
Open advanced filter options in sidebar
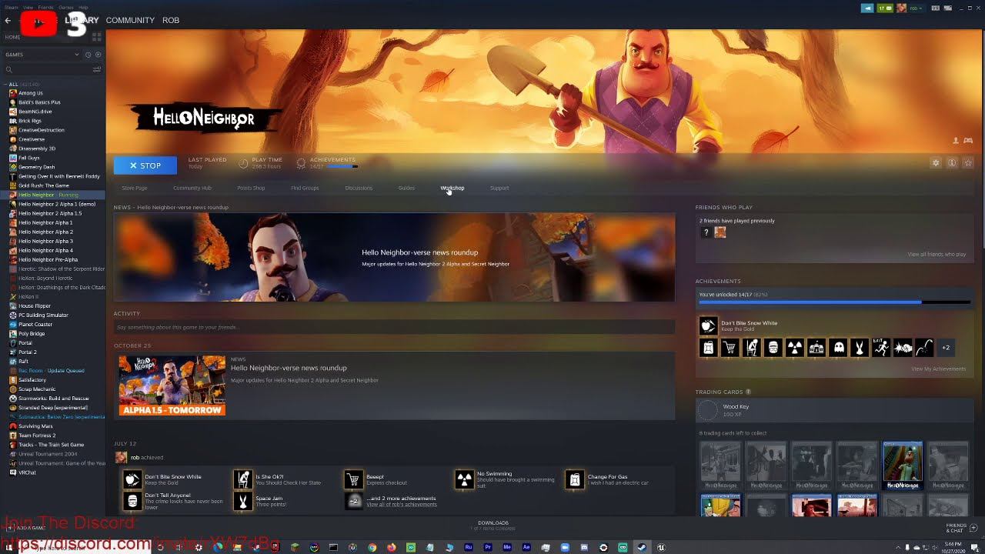97,69
